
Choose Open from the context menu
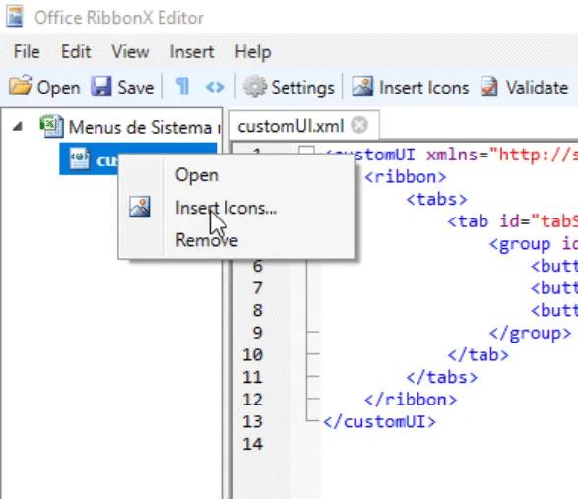coord(197,175)
